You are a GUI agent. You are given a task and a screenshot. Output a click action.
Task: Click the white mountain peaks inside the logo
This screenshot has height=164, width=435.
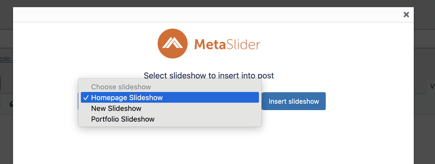point(173,43)
